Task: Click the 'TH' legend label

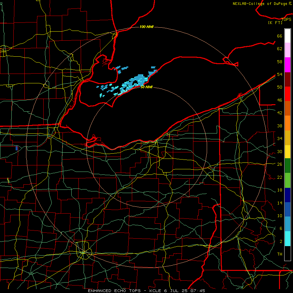Action: coord(280,254)
